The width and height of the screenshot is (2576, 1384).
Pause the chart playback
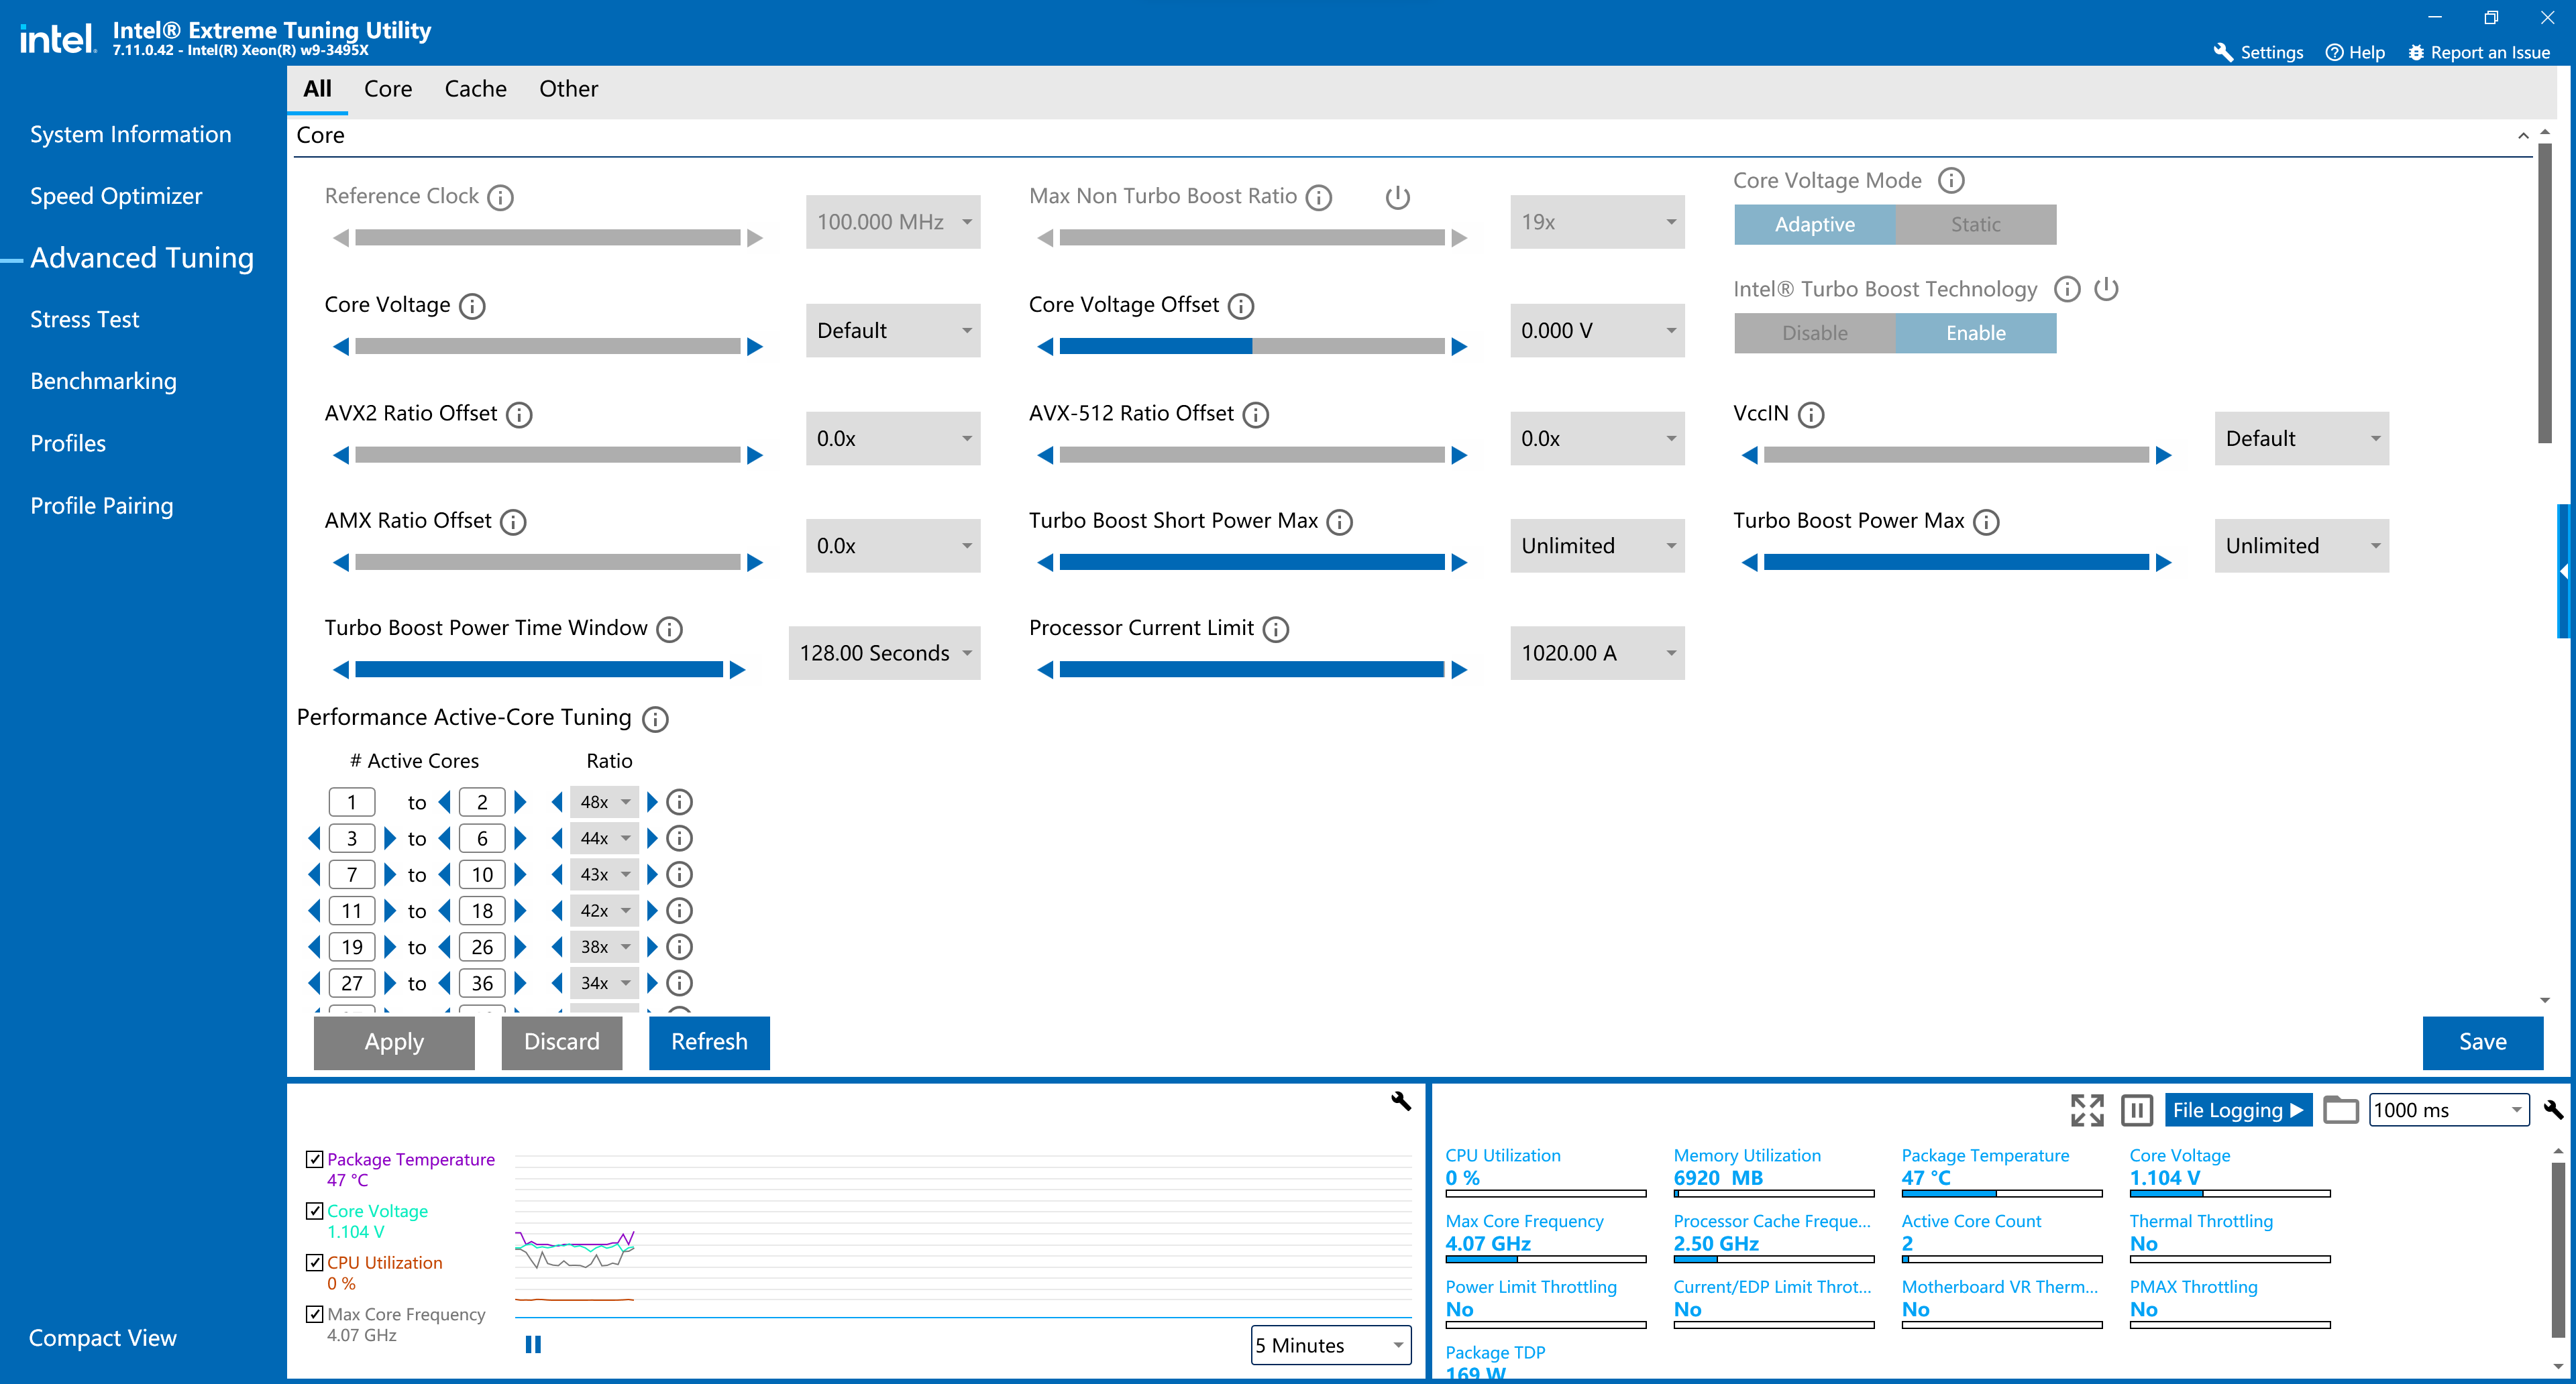coord(533,1344)
